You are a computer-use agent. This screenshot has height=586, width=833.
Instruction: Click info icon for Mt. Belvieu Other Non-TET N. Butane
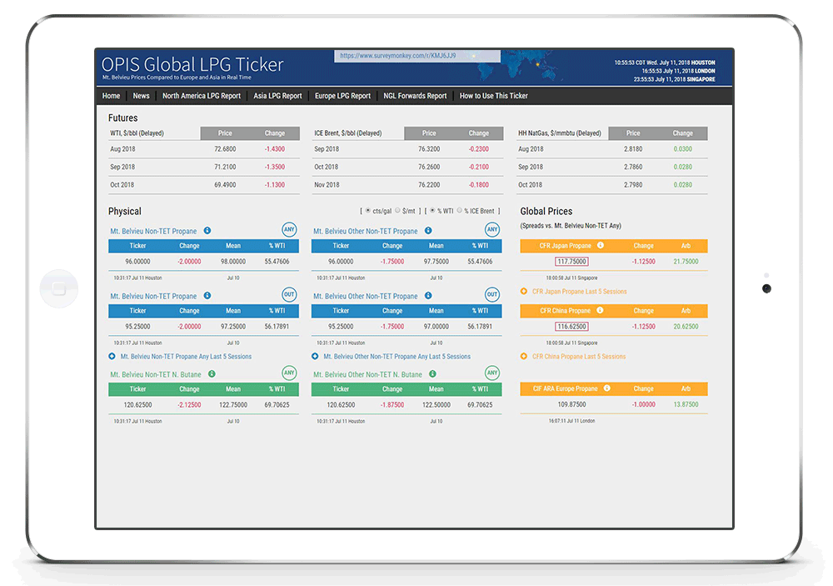click(430, 374)
